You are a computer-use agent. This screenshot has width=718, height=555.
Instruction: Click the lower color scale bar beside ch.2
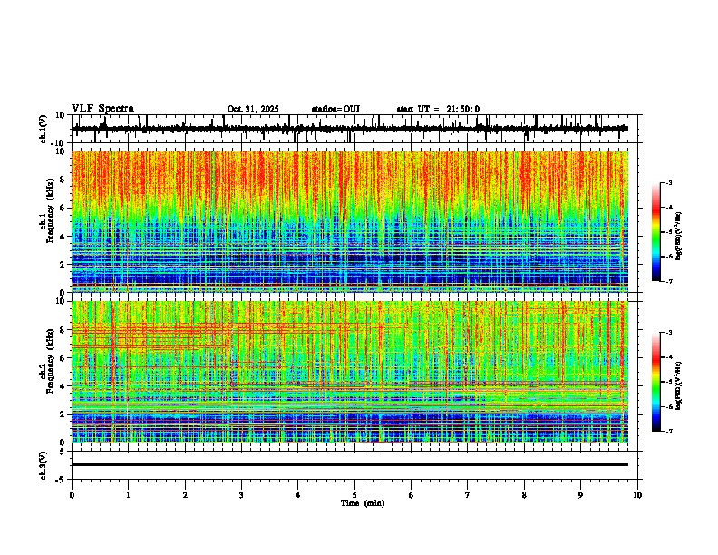[x=655, y=382]
